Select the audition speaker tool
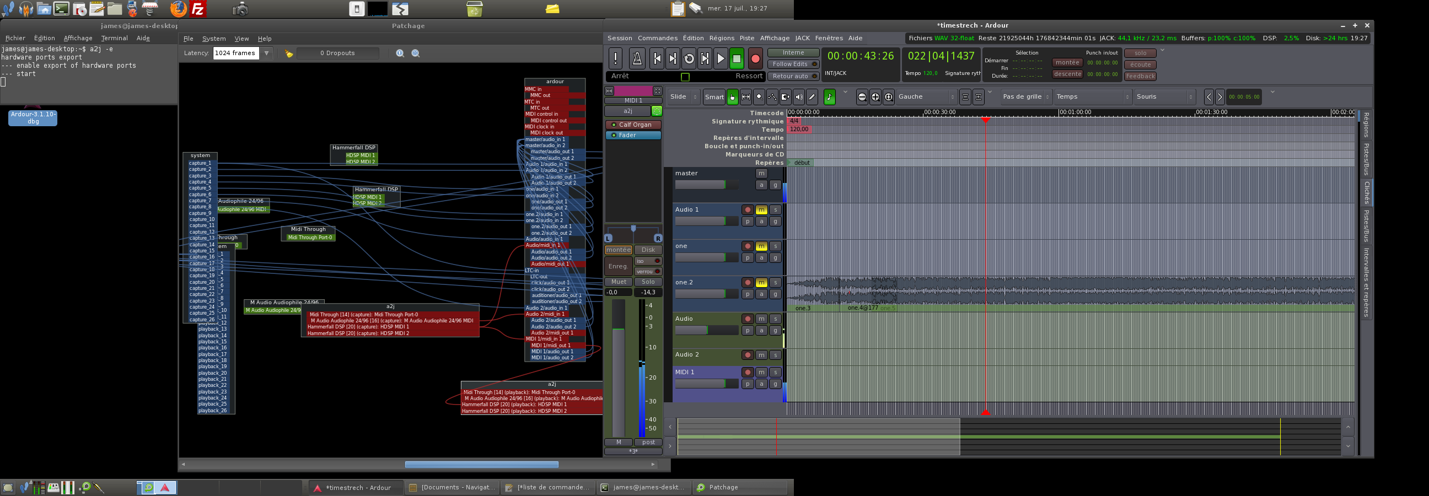The image size is (1429, 496). point(799,97)
